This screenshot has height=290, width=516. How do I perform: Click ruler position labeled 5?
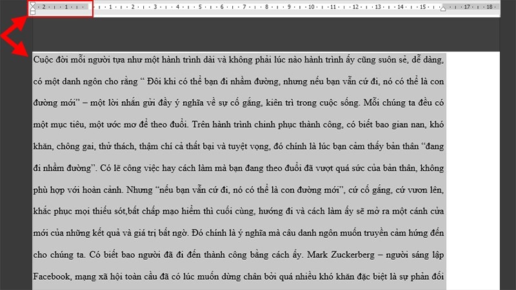200,7
